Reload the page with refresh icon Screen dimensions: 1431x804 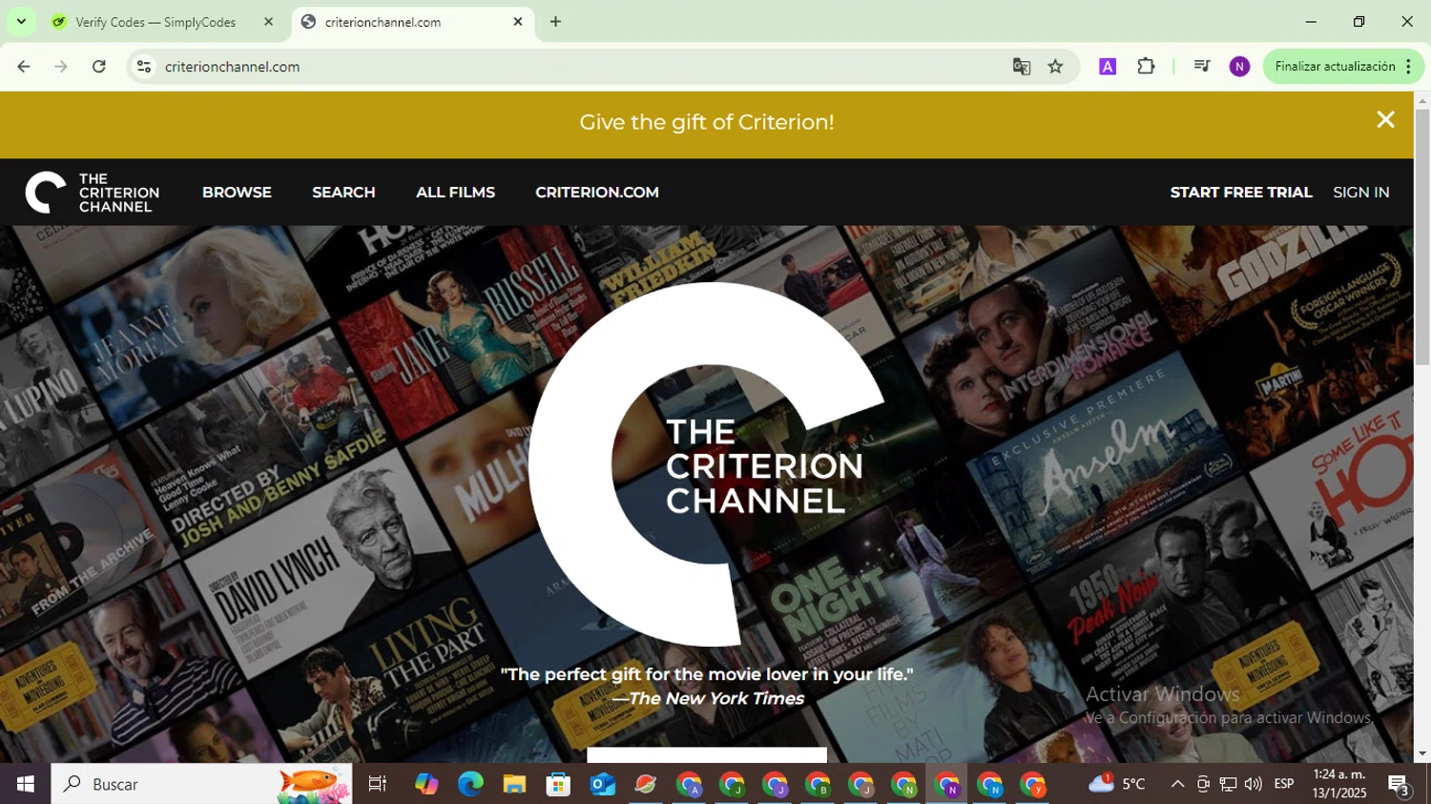(x=99, y=67)
